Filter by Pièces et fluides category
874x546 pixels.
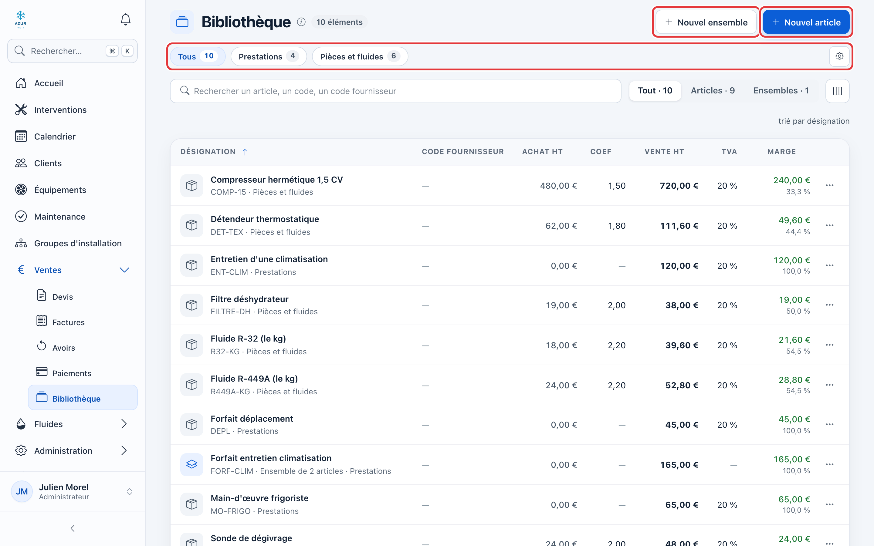[360, 56]
